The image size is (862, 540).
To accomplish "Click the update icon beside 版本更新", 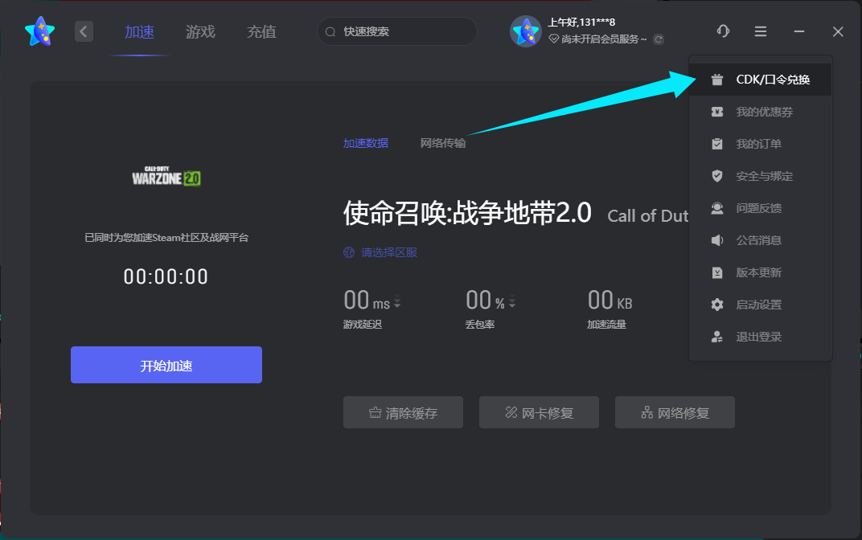I will [x=717, y=272].
